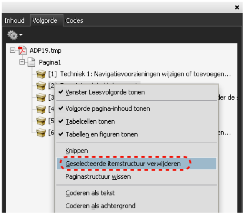Click the ADP19.tmp PDF file icon
245x214 pixels.
[22, 50]
